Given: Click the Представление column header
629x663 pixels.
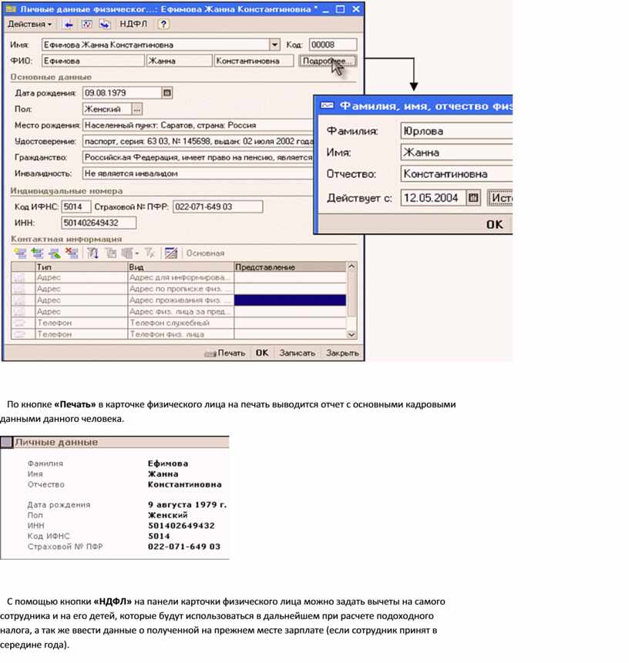Looking at the screenshot, I should point(290,267).
